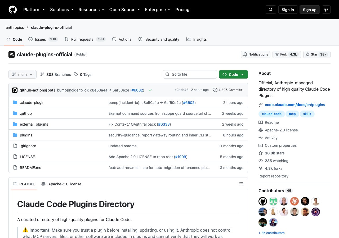Open the Notifications button
The height and width of the screenshot is (238, 339).
pos(256,54)
